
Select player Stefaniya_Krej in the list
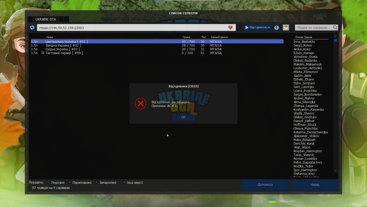[x=304, y=174]
